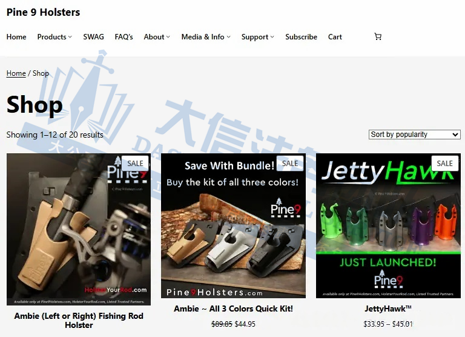This screenshot has width=465, height=337.
Task: Click the shopping cart icon
Action: pyautogui.click(x=378, y=36)
